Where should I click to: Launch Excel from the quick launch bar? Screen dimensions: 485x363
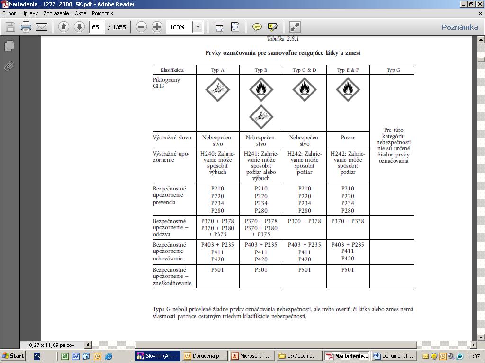(64, 356)
